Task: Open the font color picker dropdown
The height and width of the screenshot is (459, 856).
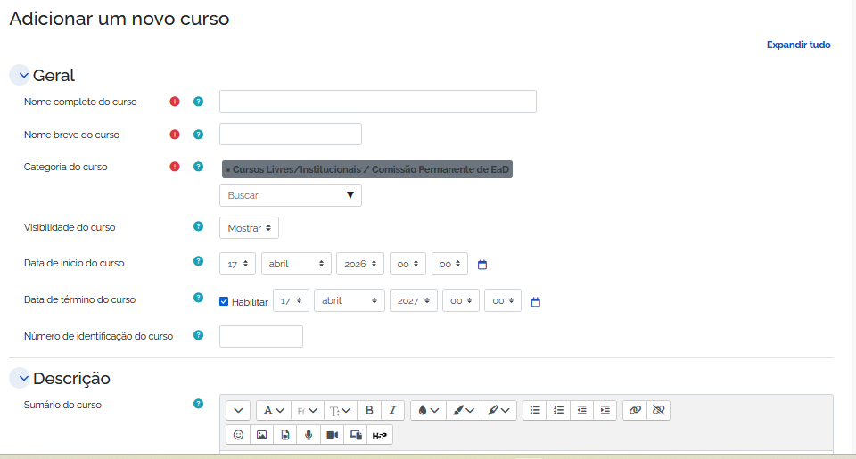Action: pos(428,410)
